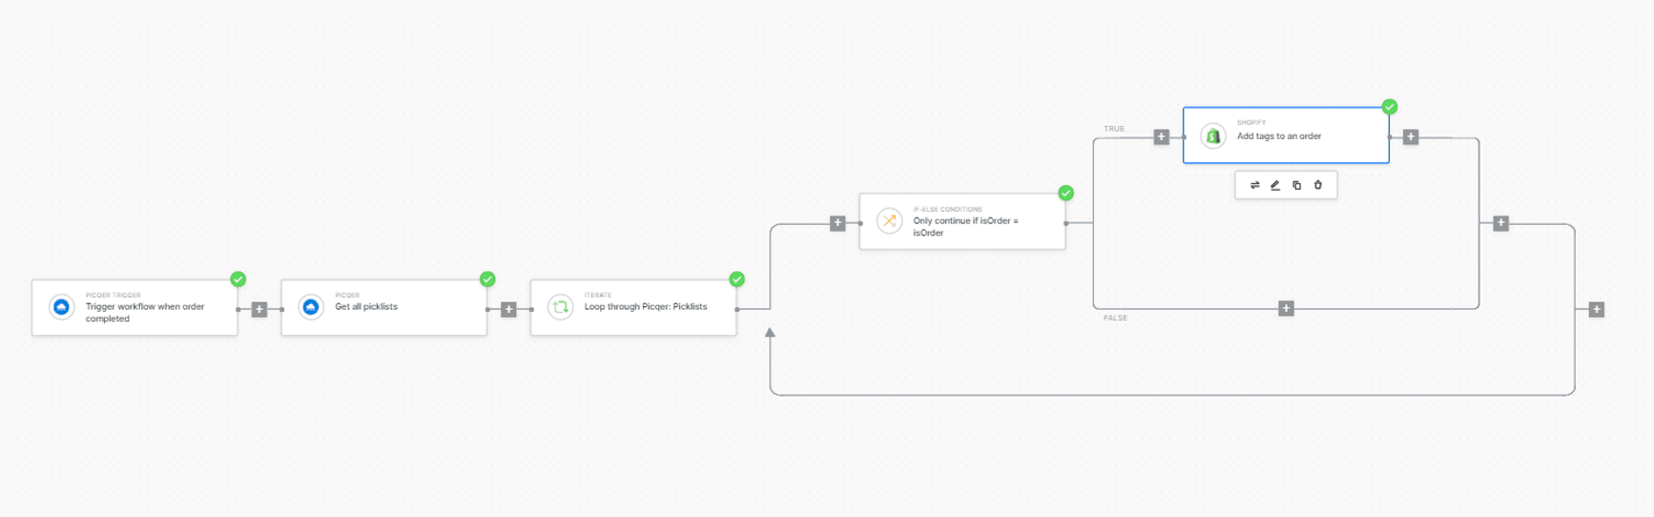The width and height of the screenshot is (1654, 517).
Task: Click the 'ITERATE' label text
Action: 598,296
